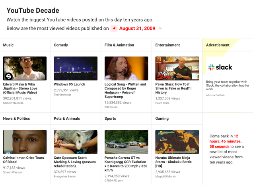This screenshot has width=253, height=185.
Task: Click the 2,194,950 views count
Action: pyautogui.click(x=117, y=176)
